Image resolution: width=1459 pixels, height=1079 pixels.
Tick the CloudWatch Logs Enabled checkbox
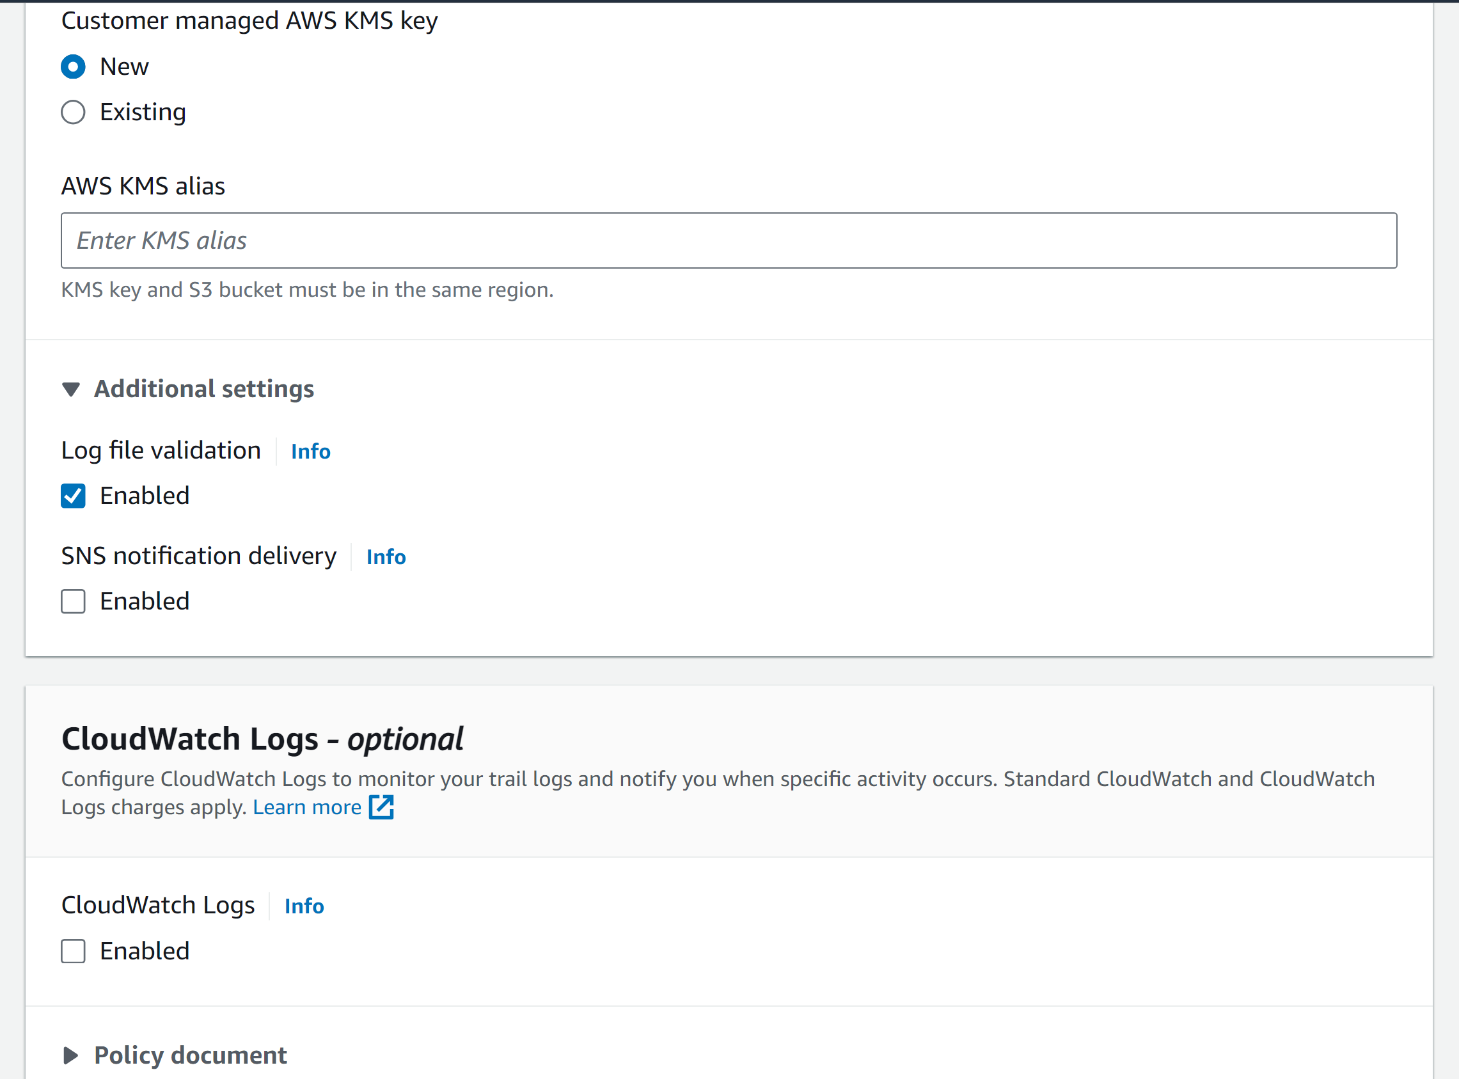73,951
